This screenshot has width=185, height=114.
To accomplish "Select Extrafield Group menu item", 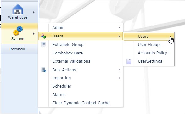I will tap(81, 44).
